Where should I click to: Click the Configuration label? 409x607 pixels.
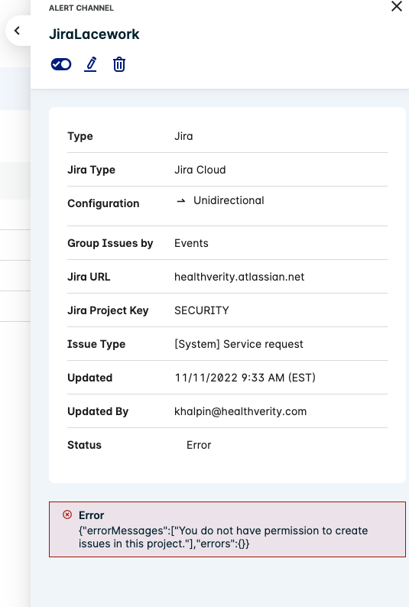tap(103, 203)
